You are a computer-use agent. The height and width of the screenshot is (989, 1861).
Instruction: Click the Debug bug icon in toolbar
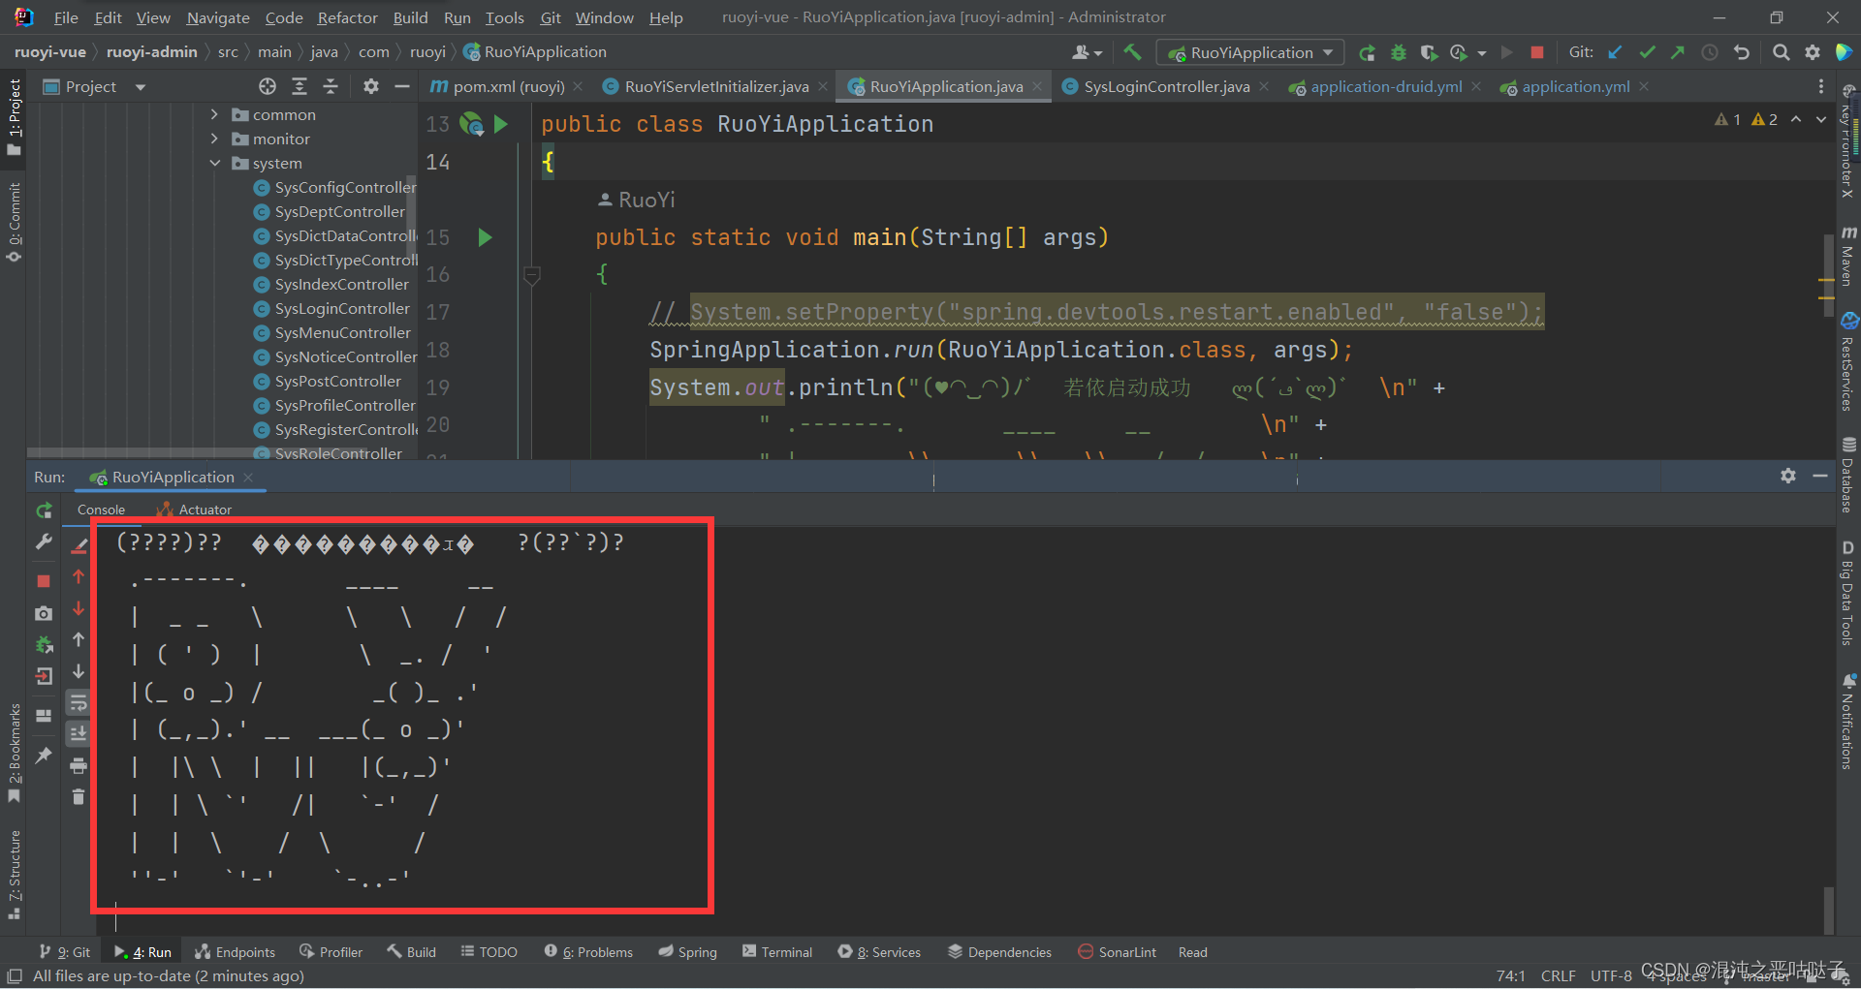[x=1398, y=52]
